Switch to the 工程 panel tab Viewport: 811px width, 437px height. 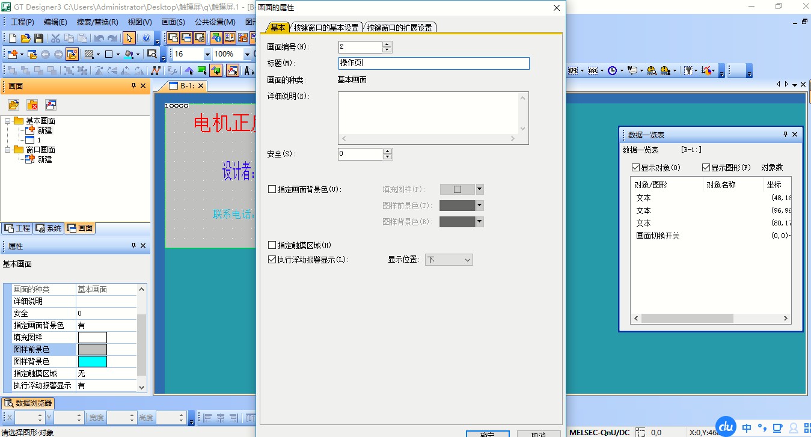click(17, 228)
